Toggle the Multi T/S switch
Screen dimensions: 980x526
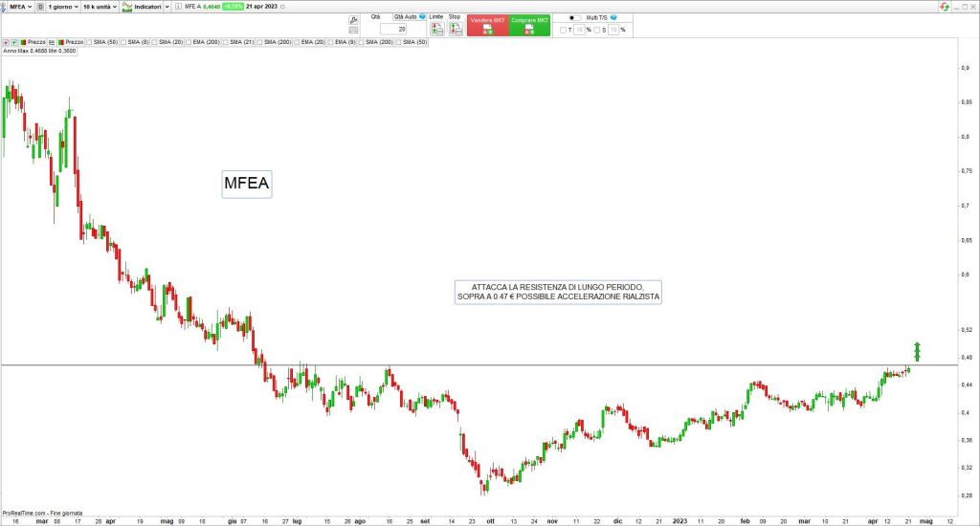click(574, 17)
